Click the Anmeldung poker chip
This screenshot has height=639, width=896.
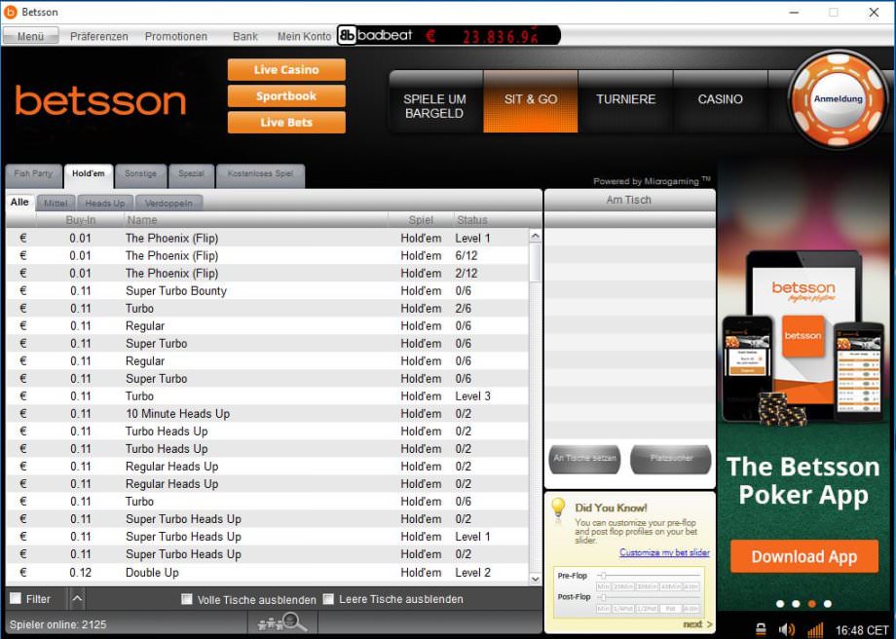[838, 99]
